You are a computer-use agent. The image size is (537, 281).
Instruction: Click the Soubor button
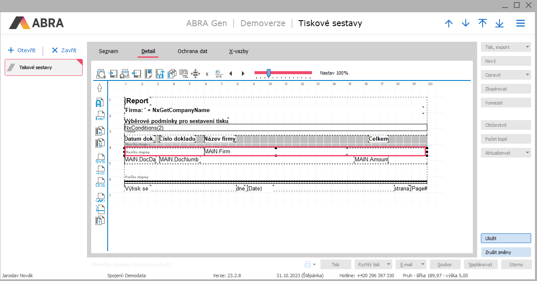[445, 265]
